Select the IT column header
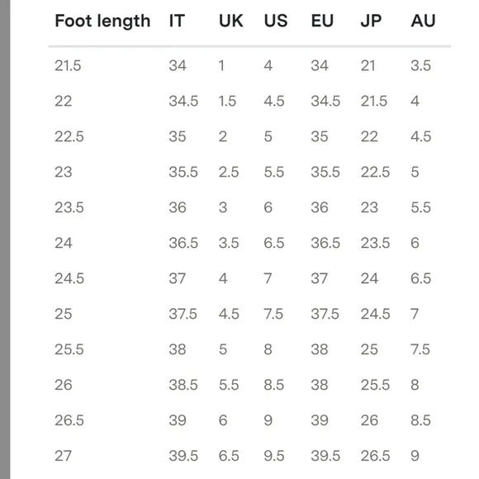 177,21
